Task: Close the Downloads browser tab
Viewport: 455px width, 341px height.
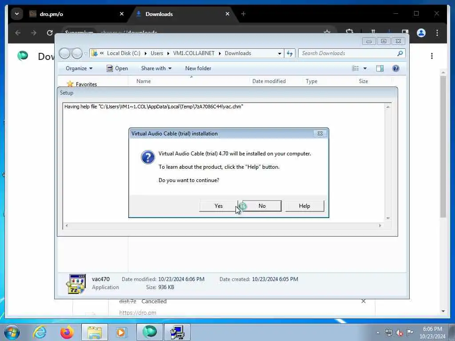Action: (x=227, y=14)
